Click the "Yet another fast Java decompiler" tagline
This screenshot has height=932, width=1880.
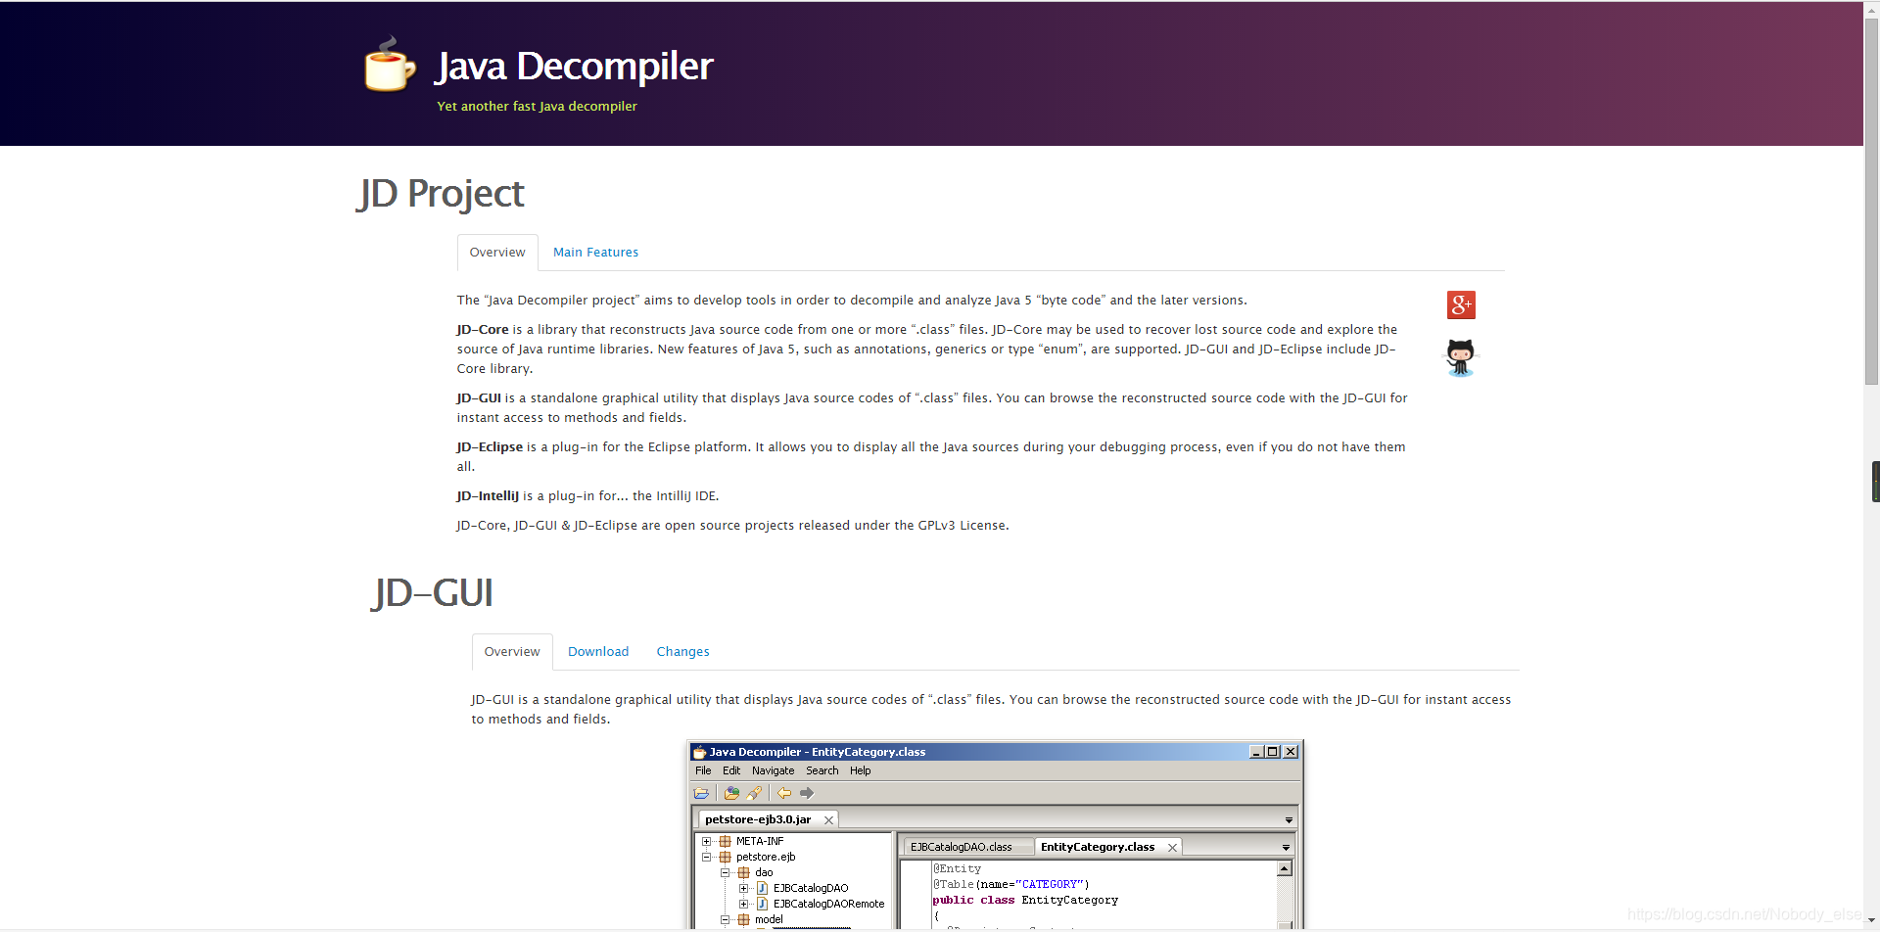537,106
